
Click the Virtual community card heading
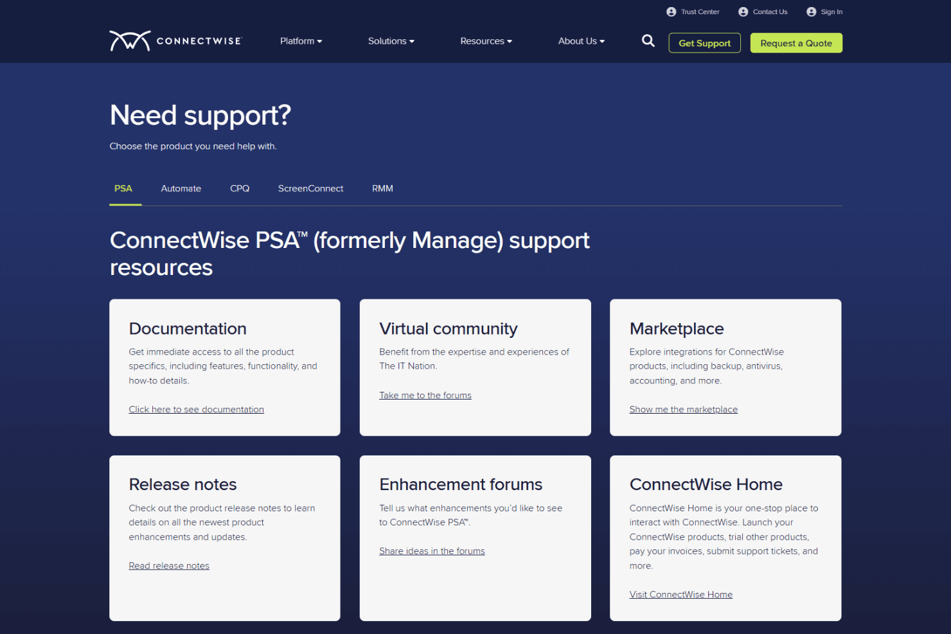point(449,329)
